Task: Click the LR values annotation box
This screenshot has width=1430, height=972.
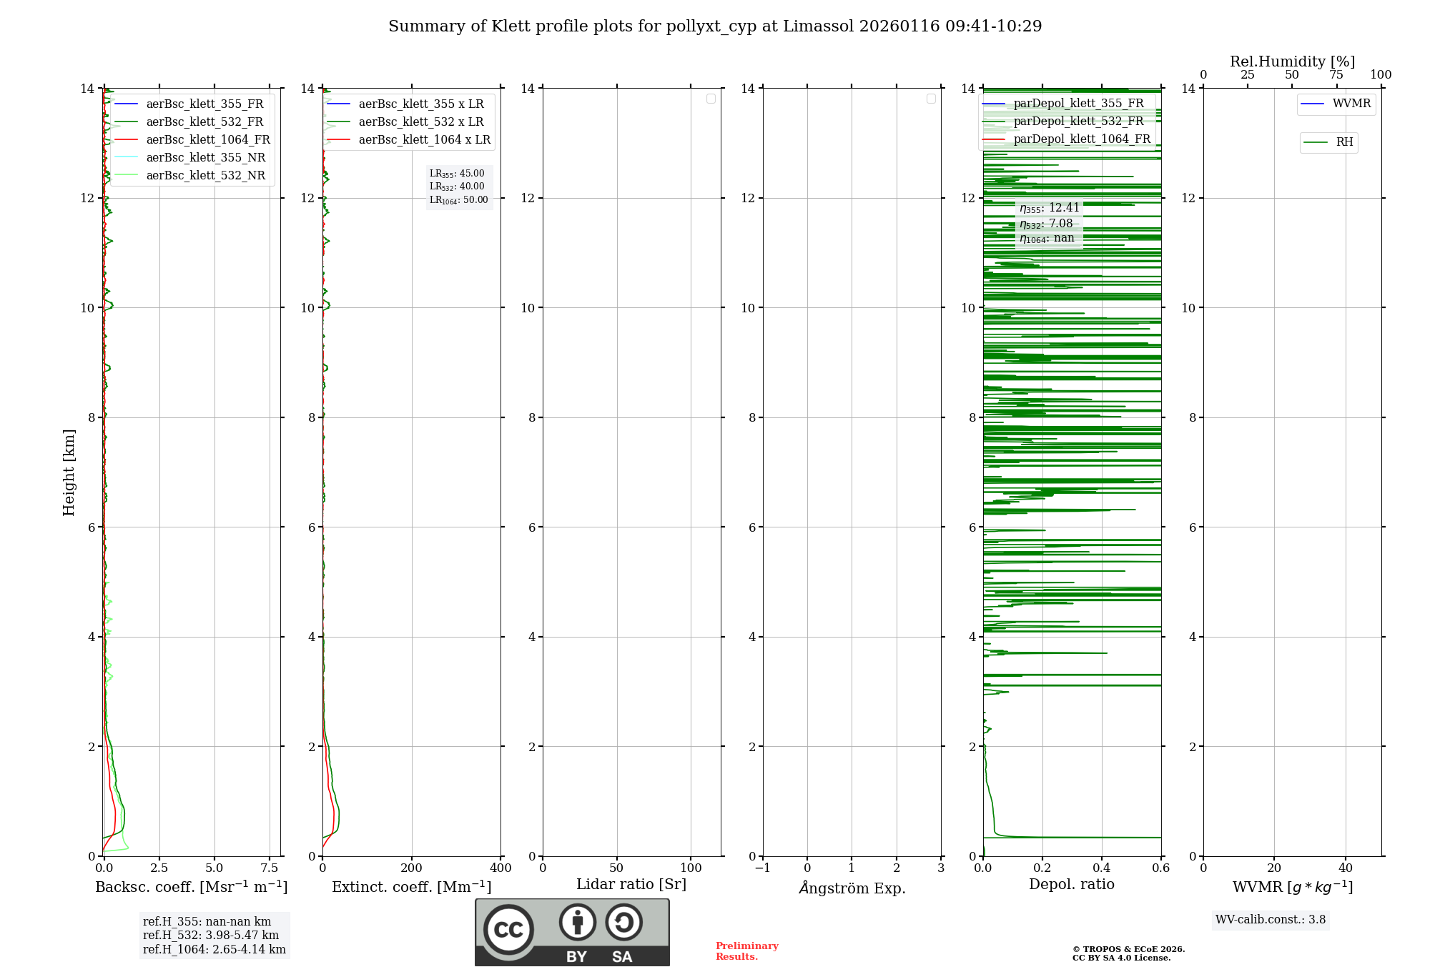Action: pyautogui.click(x=458, y=187)
